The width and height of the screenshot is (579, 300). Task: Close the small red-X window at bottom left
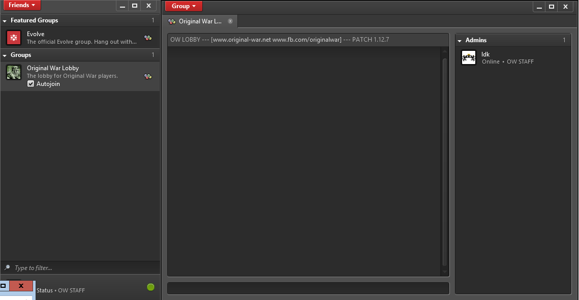(x=21, y=286)
